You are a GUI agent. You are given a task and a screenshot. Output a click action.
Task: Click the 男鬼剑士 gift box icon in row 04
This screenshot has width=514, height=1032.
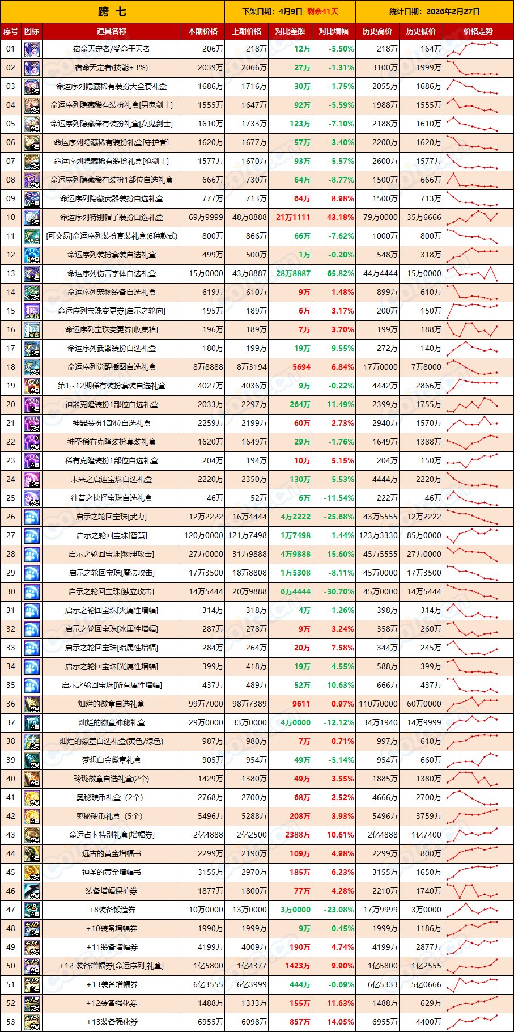tap(32, 105)
